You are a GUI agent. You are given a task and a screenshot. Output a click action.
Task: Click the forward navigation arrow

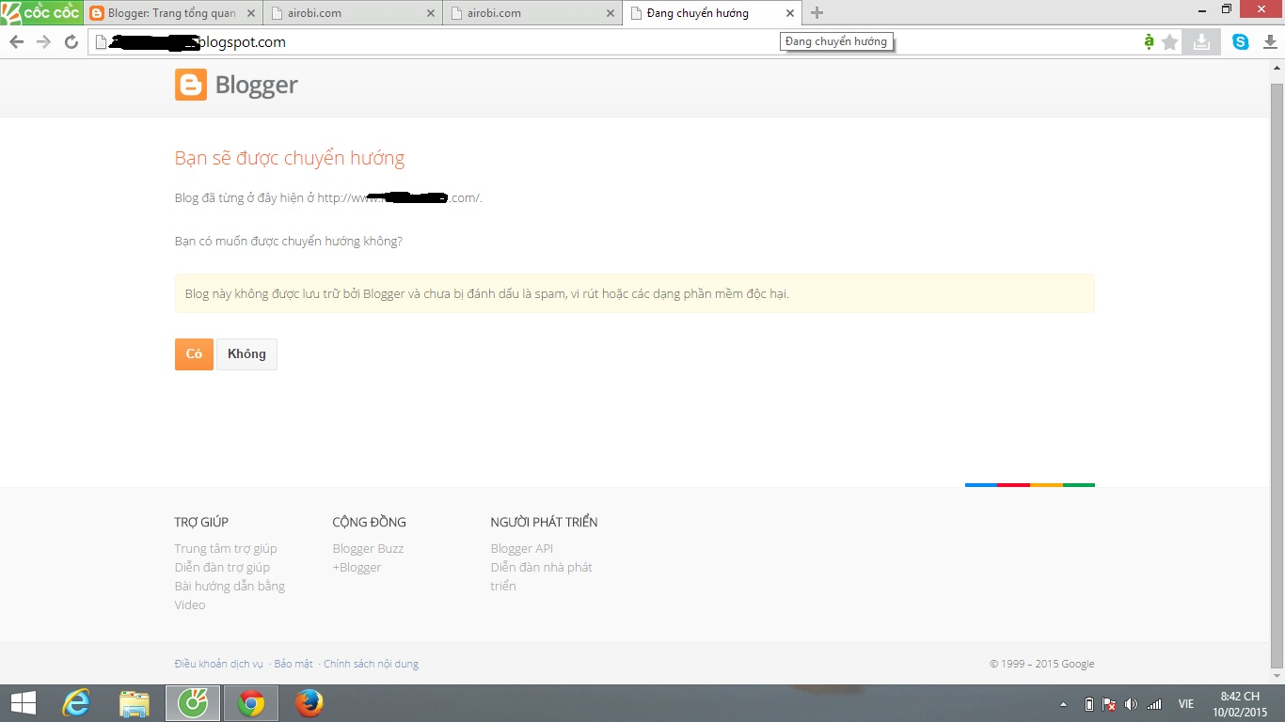tap(43, 42)
